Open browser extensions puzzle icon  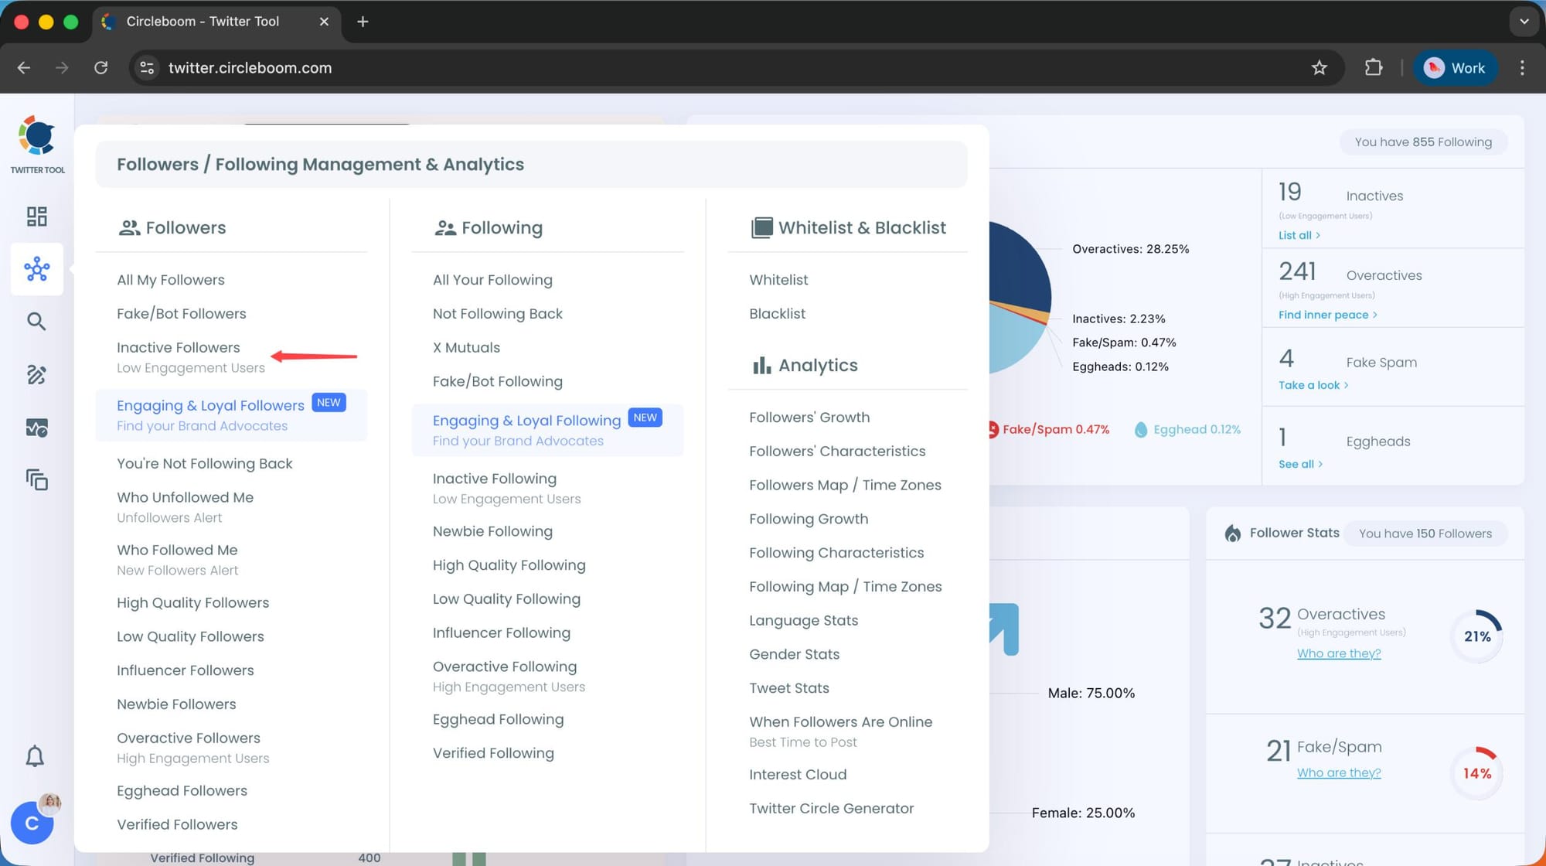(1374, 68)
